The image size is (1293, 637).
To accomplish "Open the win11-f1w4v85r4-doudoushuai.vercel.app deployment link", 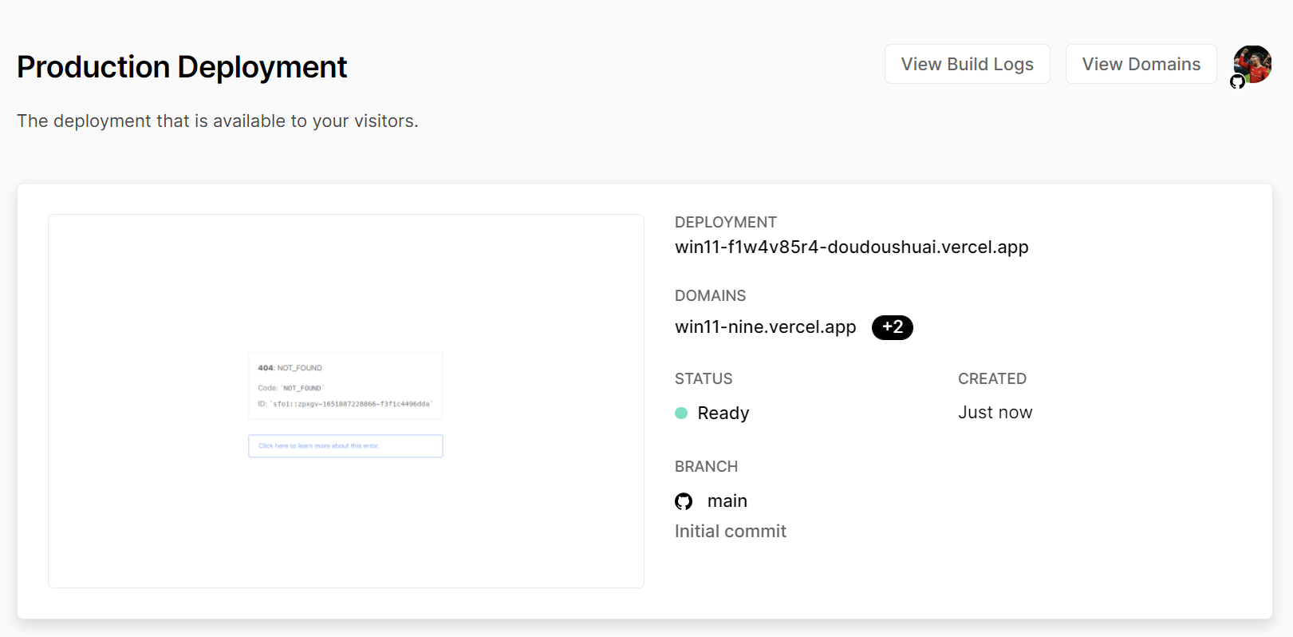I will pos(851,247).
